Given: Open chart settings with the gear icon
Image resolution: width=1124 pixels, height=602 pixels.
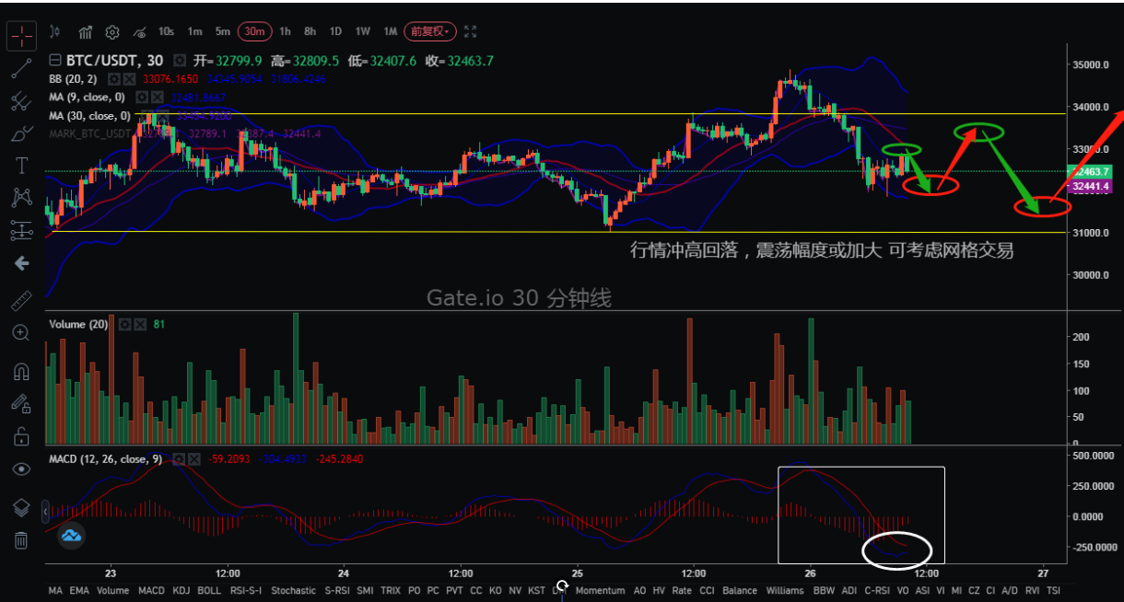Looking at the screenshot, I should click(x=111, y=31).
